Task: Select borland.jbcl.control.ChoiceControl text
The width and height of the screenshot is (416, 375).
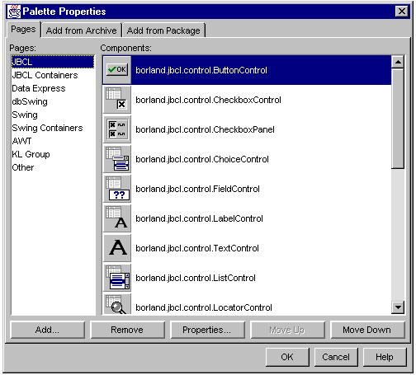Action: click(x=202, y=159)
